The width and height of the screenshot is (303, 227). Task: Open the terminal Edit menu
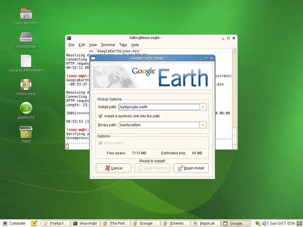point(82,45)
